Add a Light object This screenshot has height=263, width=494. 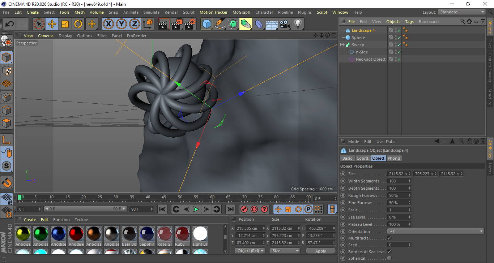[x=298, y=24]
